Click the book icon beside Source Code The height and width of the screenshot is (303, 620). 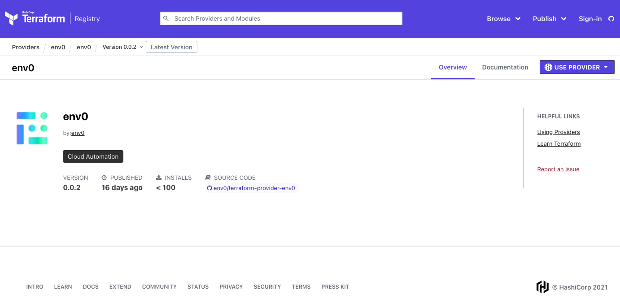click(208, 178)
